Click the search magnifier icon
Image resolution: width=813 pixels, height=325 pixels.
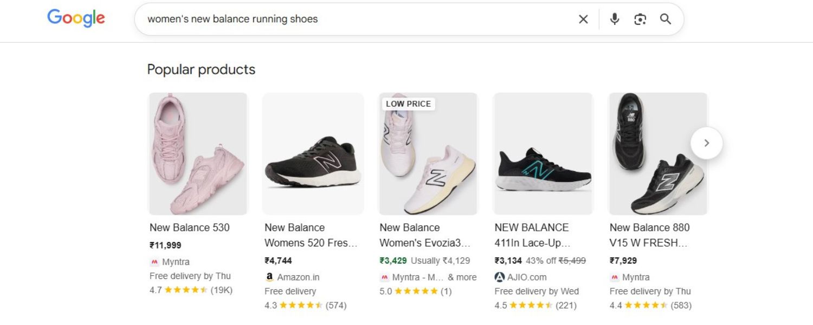click(666, 19)
